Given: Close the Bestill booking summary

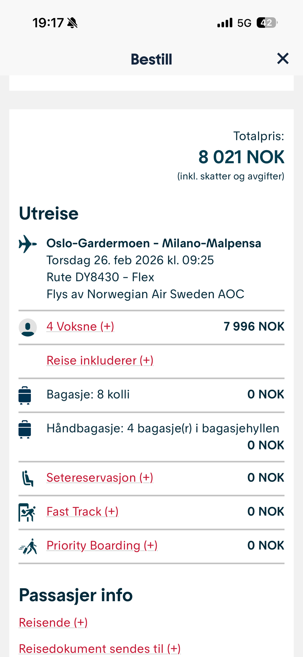Looking at the screenshot, I should (x=283, y=59).
